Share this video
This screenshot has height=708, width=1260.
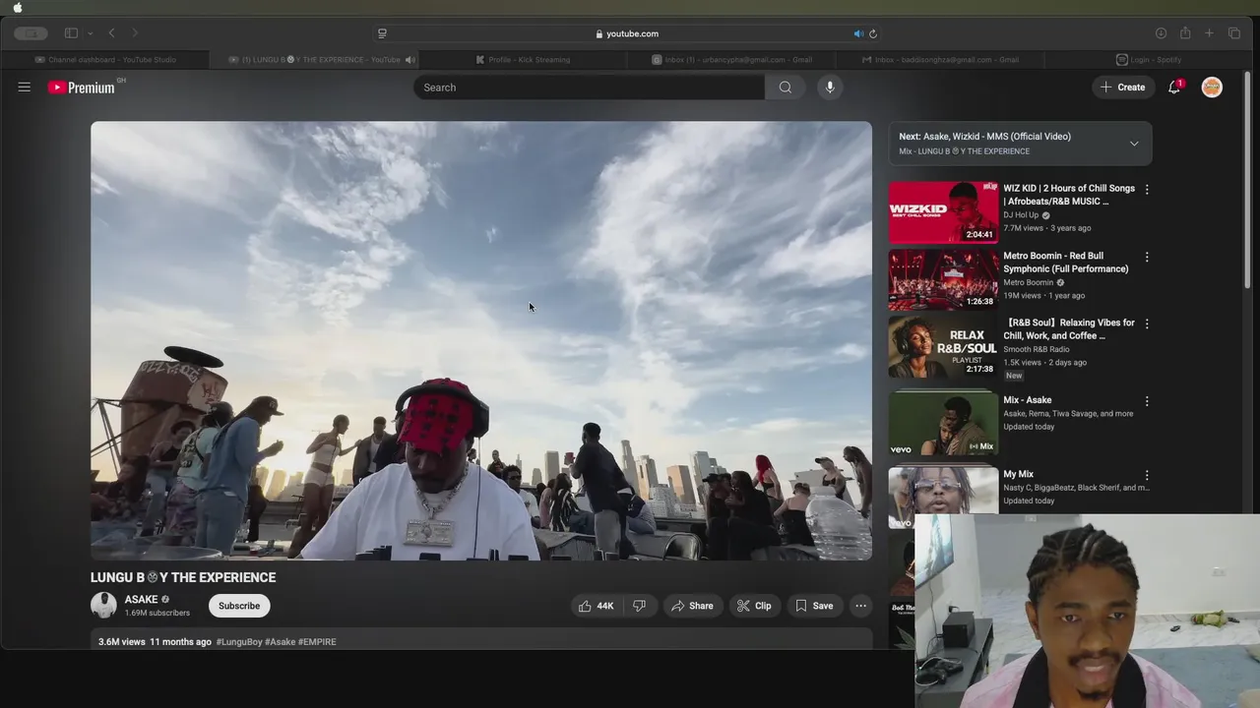point(692,606)
